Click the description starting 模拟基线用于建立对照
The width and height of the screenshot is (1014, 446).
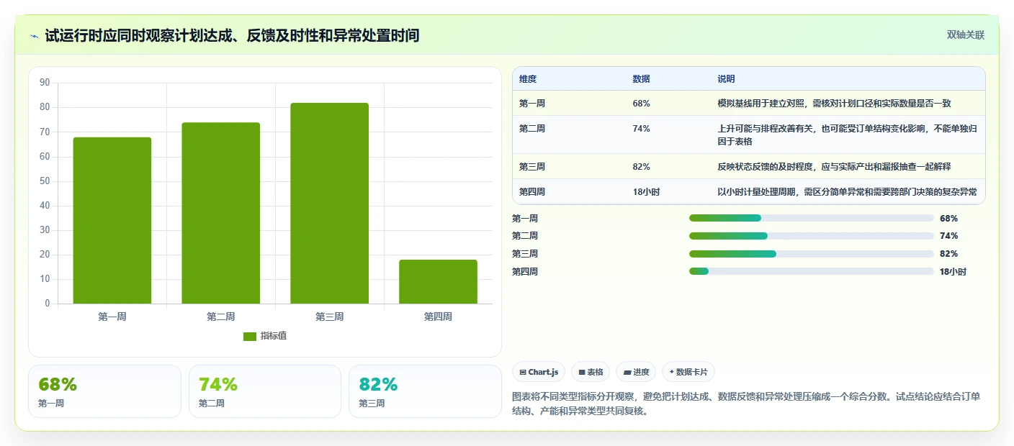point(835,104)
